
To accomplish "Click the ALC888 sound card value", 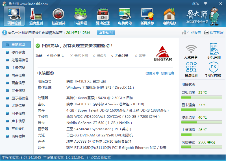I will point(99,142).
